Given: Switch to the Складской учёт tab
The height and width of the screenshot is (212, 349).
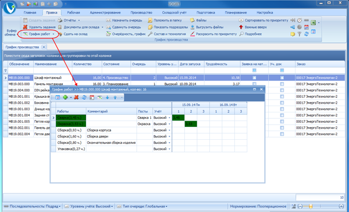Looking at the screenshot, I should pos(174,12).
